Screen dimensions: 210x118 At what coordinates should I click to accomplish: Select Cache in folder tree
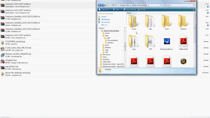[x=107, y=33]
